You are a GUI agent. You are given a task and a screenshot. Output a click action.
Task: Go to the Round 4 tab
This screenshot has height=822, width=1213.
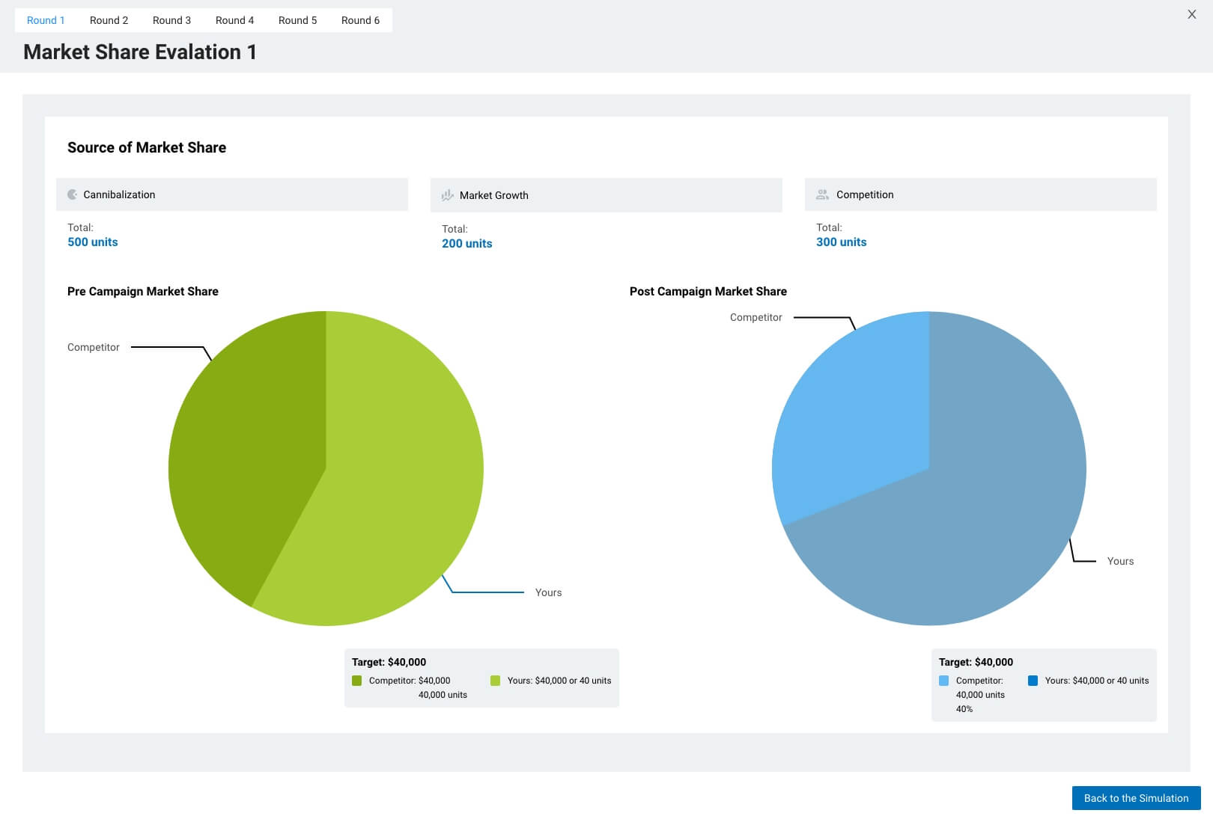[x=234, y=20]
